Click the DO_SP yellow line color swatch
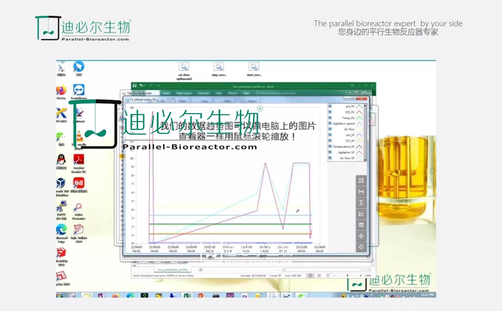The height and width of the screenshot is (311, 502). click(359, 141)
